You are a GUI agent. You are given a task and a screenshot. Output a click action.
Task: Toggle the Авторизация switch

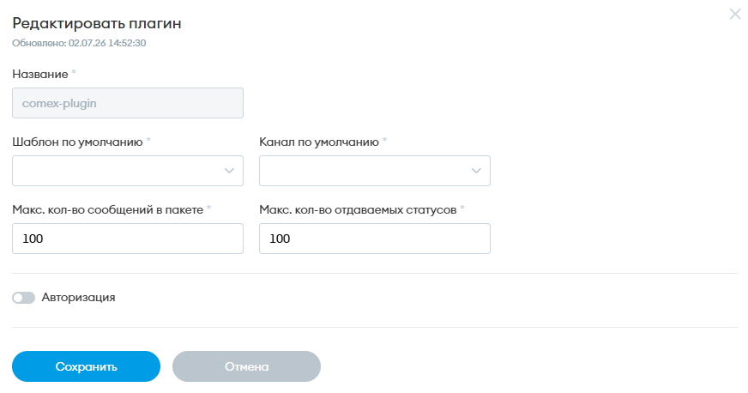(x=23, y=298)
